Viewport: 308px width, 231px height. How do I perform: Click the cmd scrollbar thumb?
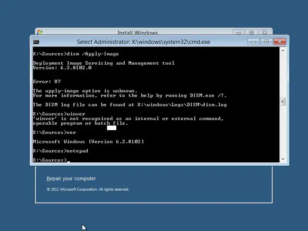coord(283,102)
